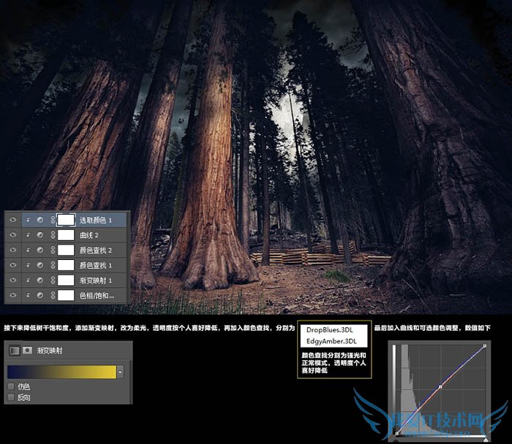Select the 曲线 2 layer name
Viewport: 512px width, 444px height.
click(89, 235)
